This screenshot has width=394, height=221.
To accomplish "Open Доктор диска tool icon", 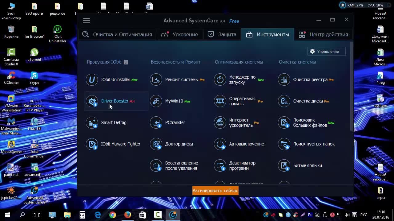I will coord(156,144).
